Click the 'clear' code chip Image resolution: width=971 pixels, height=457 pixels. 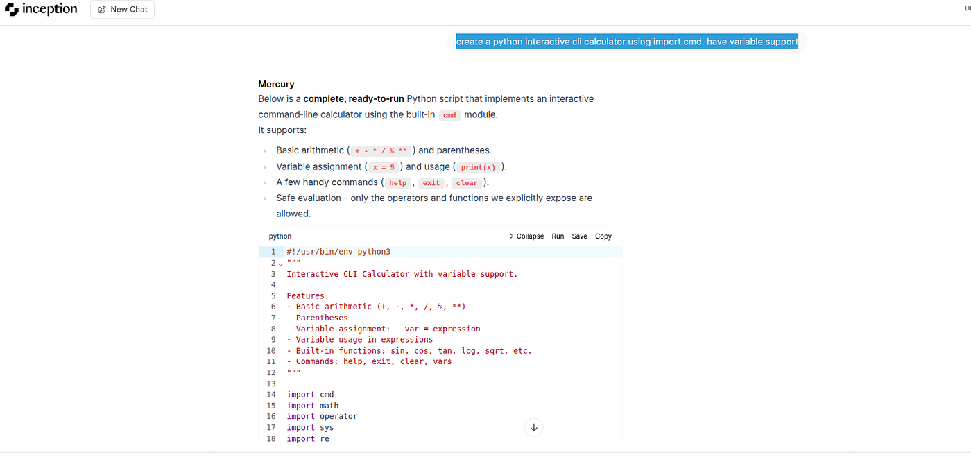click(467, 183)
